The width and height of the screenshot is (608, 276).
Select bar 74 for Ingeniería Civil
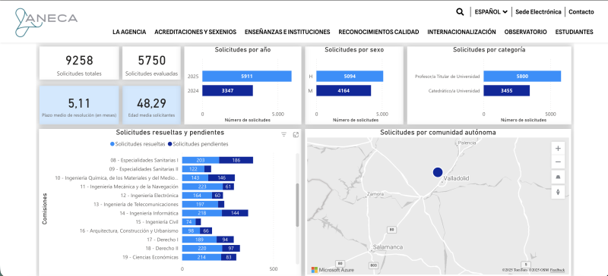[188, 222]
